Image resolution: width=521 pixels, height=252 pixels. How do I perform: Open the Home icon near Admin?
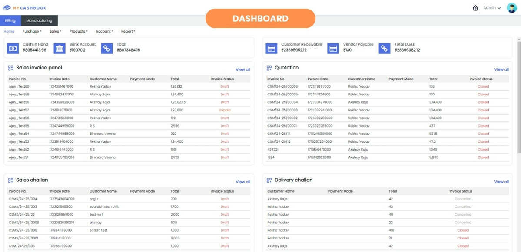475,7
